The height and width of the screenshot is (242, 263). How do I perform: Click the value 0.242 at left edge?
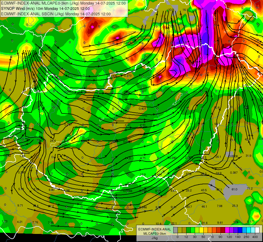click(x=7, y=156)
